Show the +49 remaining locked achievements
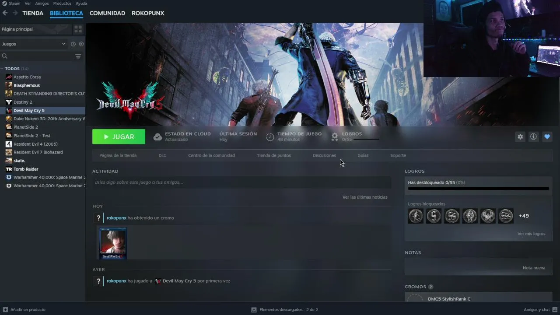Screen dimensions: 560x315 coord(524,216)
